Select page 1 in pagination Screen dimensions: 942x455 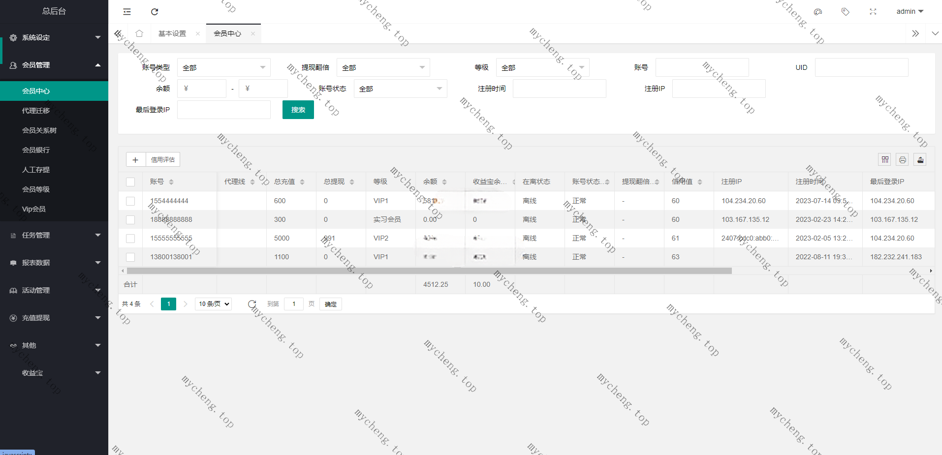point(168,304)
